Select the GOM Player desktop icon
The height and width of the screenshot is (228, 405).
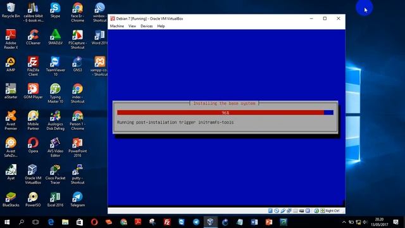pos(33,91)
